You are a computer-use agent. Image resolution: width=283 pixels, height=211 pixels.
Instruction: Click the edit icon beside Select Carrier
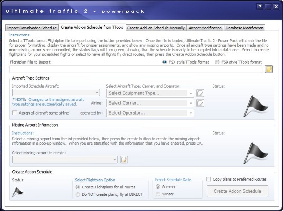(200, 103)
